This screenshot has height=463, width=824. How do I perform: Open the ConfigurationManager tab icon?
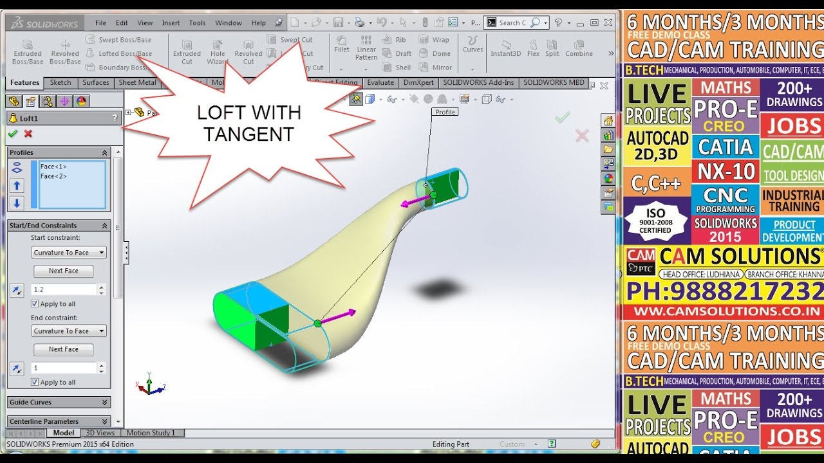(48, 101)
